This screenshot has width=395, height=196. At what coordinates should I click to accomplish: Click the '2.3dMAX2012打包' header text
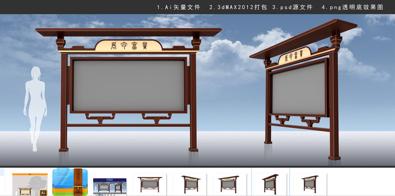pyautogui.click(x=238, y=7)
